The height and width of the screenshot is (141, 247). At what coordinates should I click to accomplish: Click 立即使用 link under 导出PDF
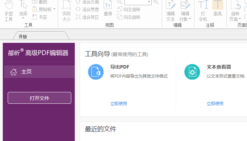(119, 104)
